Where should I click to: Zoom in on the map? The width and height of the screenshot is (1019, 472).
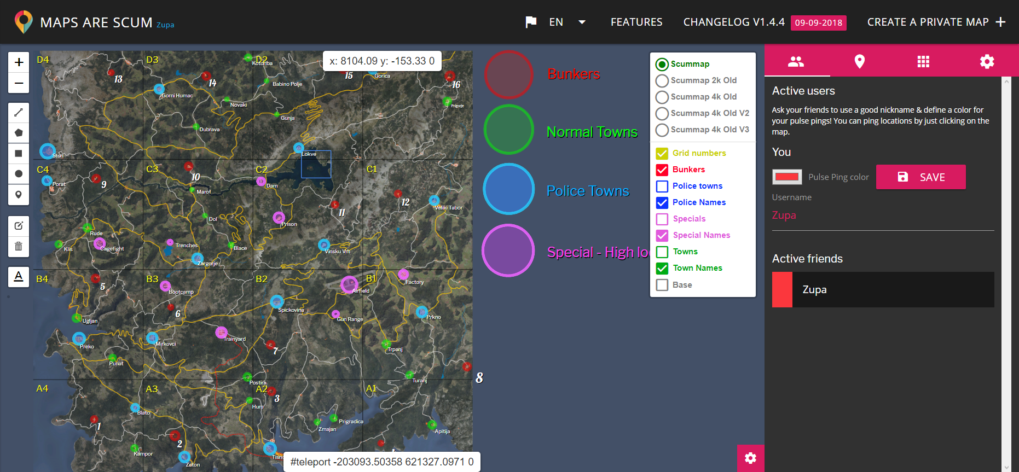pyautogui.click(x=19, y=62)
